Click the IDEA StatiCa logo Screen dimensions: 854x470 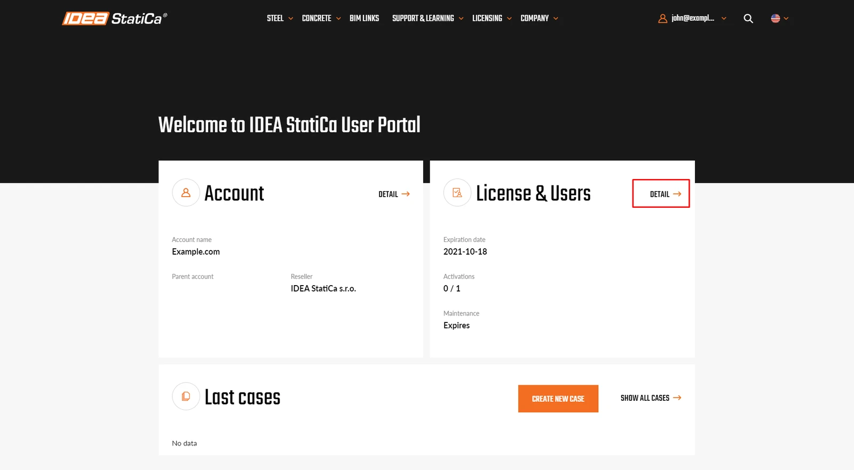coord(115,19)
